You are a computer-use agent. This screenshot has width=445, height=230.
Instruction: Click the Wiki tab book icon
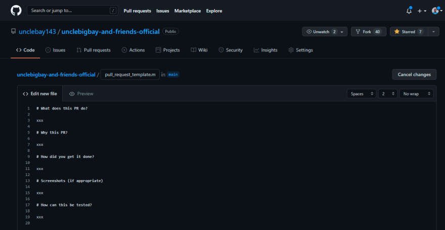193,50
